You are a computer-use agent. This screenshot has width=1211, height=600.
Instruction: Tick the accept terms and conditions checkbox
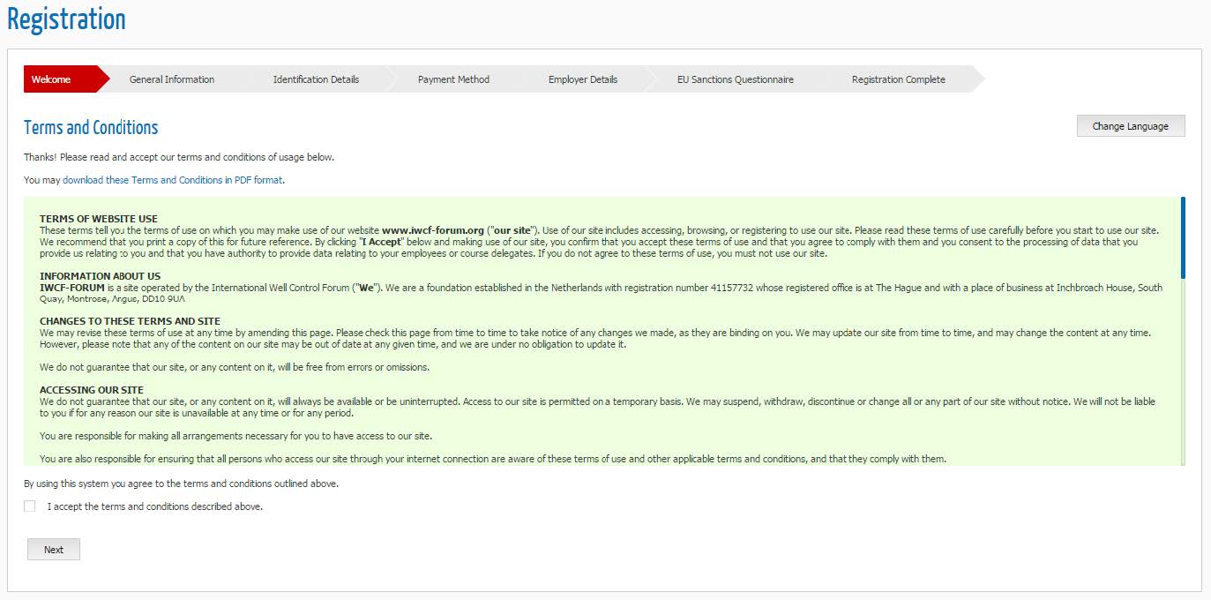pos(30,506)
